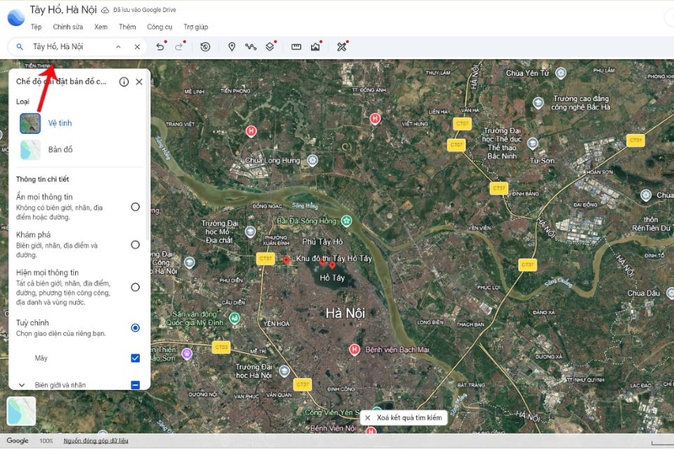Click the project title Tây Hồ, Hà Nội
Screen dimensions: 674x449
[63, 9]
